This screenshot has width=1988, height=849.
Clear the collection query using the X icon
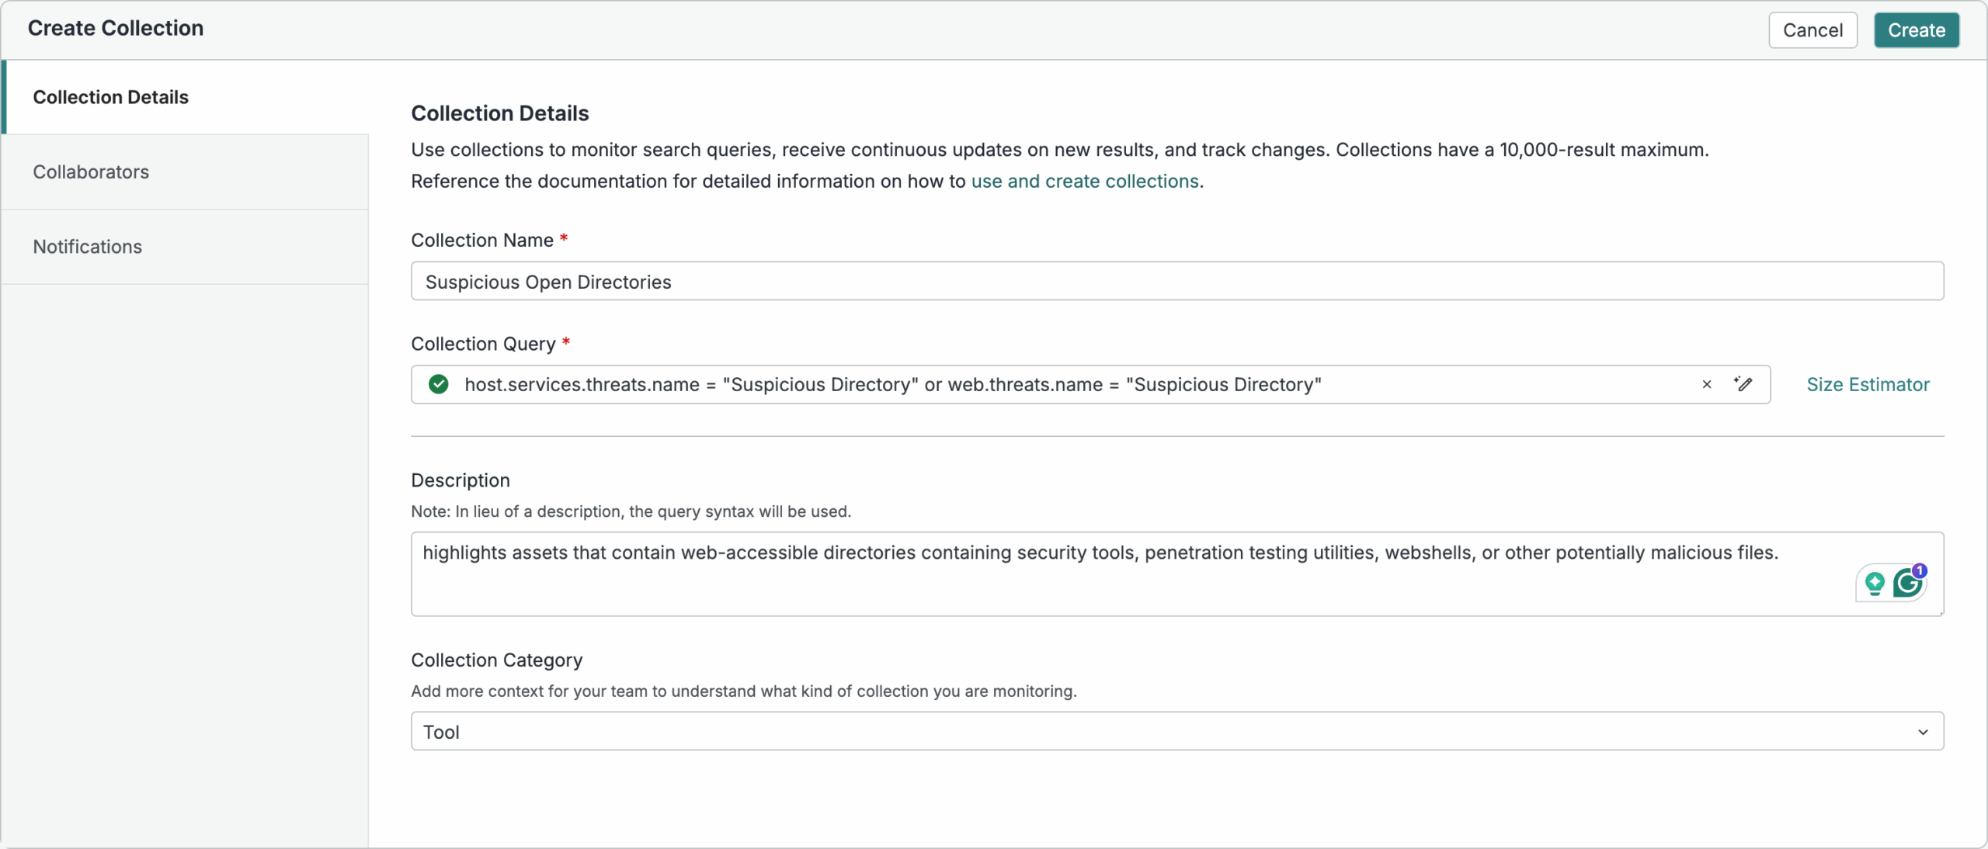(x=1706, y=384)
